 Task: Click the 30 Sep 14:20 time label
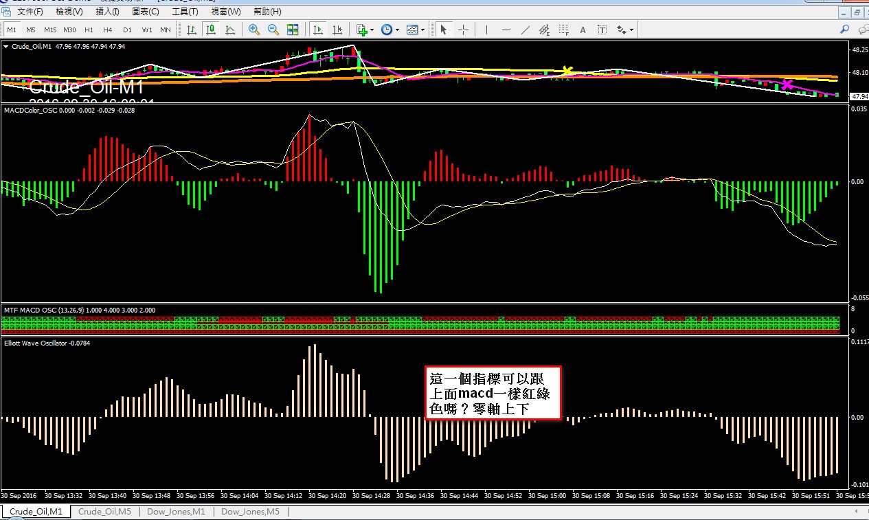click(326, 495)
